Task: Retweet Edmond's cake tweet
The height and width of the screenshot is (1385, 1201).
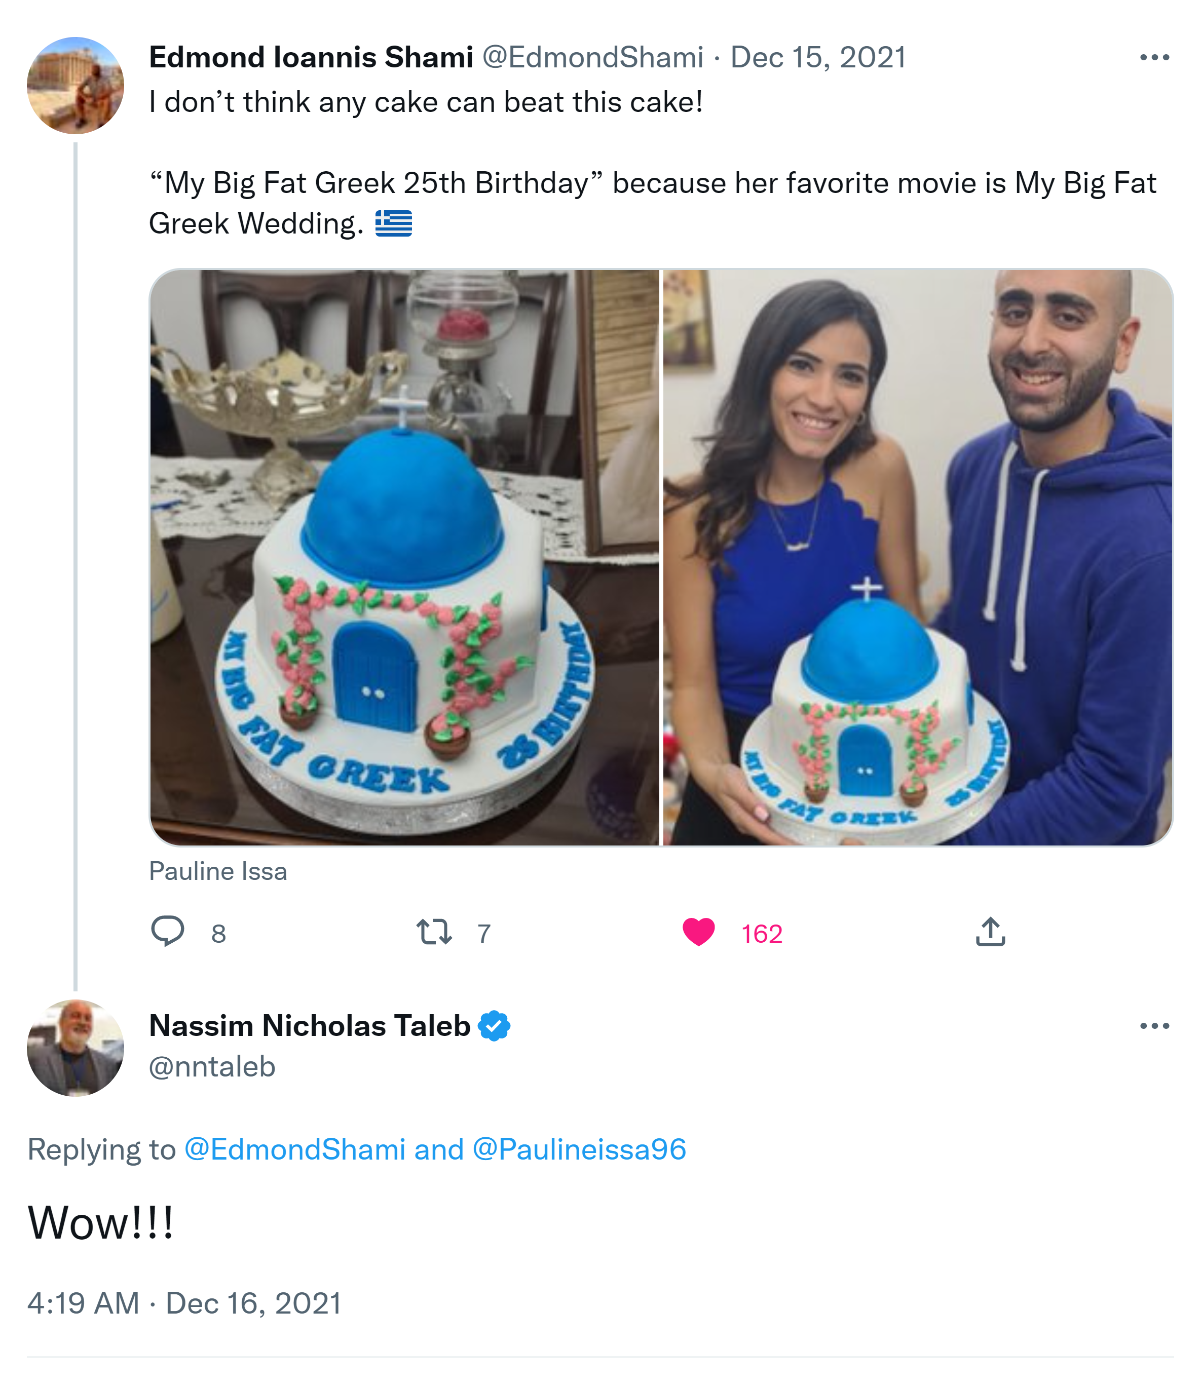Action: coord(434,932)
